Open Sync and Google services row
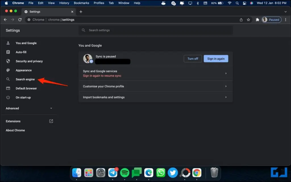Screen dimensions: 291x182 coord(156,73)
